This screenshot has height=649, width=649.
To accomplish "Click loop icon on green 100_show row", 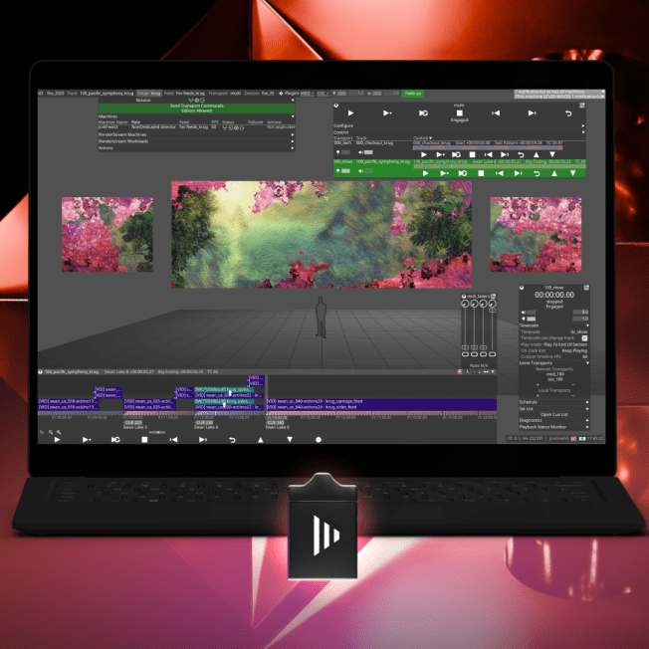I will point(462,173).
